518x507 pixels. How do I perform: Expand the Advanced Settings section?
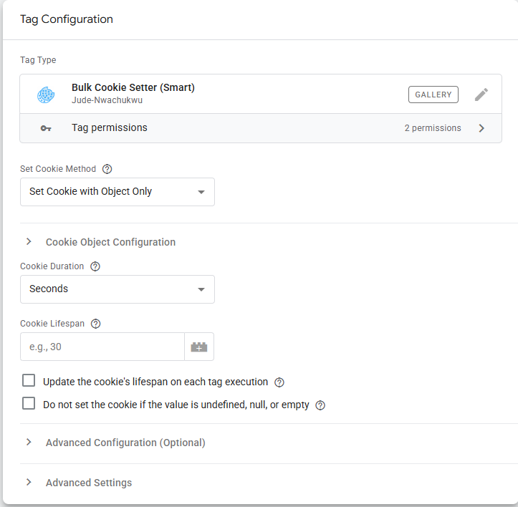tap(88, 483)
